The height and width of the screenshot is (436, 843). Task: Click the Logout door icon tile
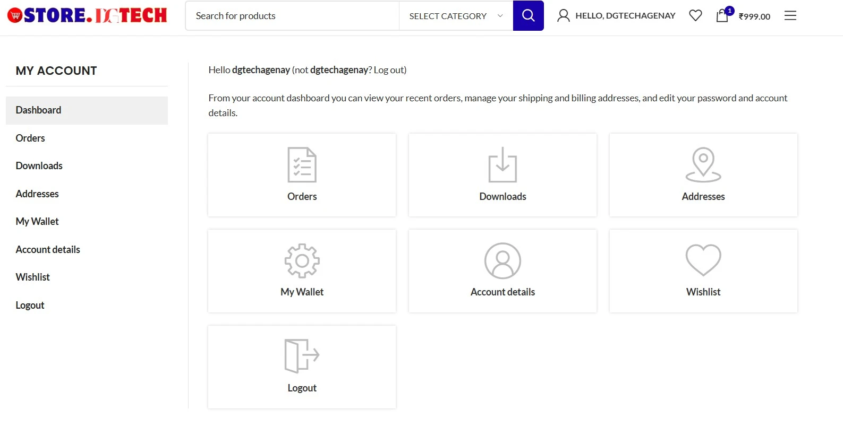point(302,356)
